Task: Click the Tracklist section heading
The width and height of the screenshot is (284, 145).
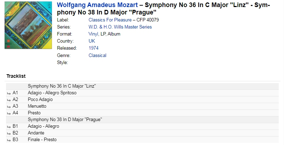Action: pos(16,76)
